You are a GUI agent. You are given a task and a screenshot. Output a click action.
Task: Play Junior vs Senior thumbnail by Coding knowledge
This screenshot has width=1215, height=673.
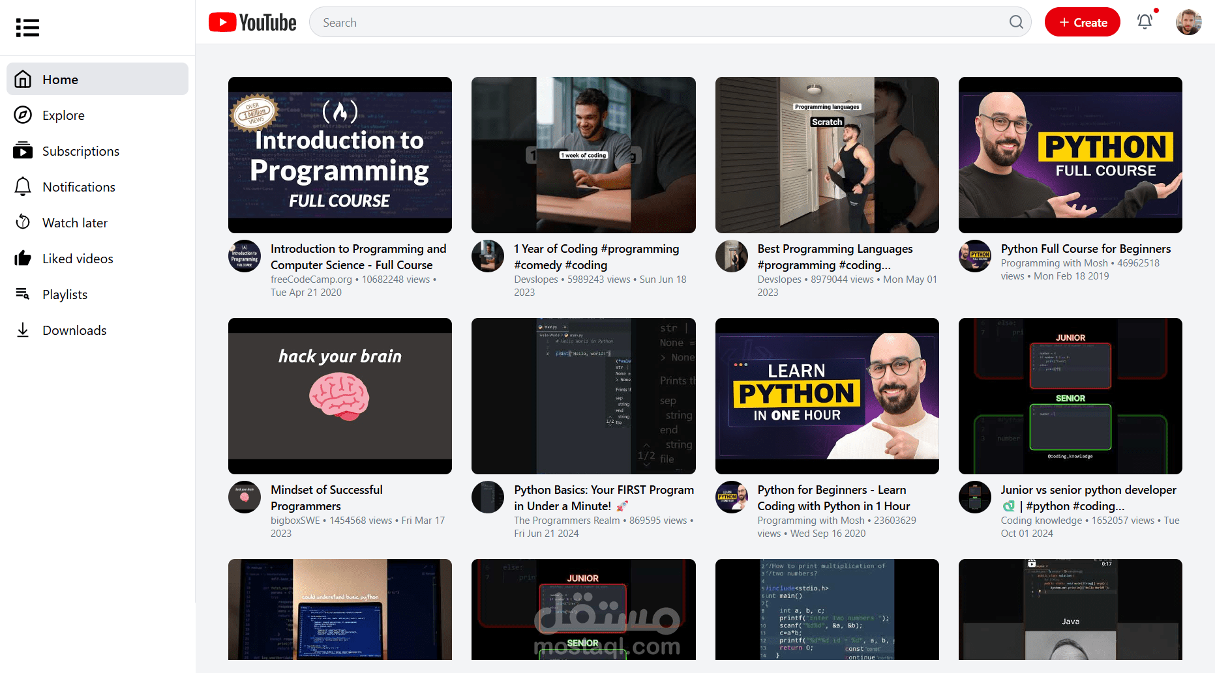(1070, 396)
